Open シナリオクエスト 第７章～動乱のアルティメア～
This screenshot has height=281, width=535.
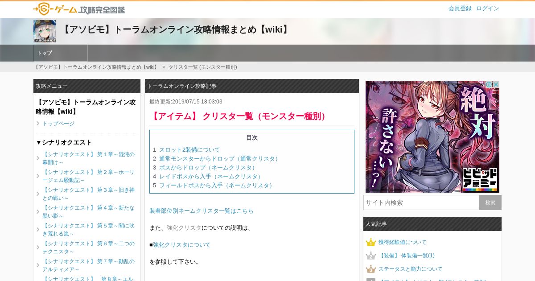88,265
